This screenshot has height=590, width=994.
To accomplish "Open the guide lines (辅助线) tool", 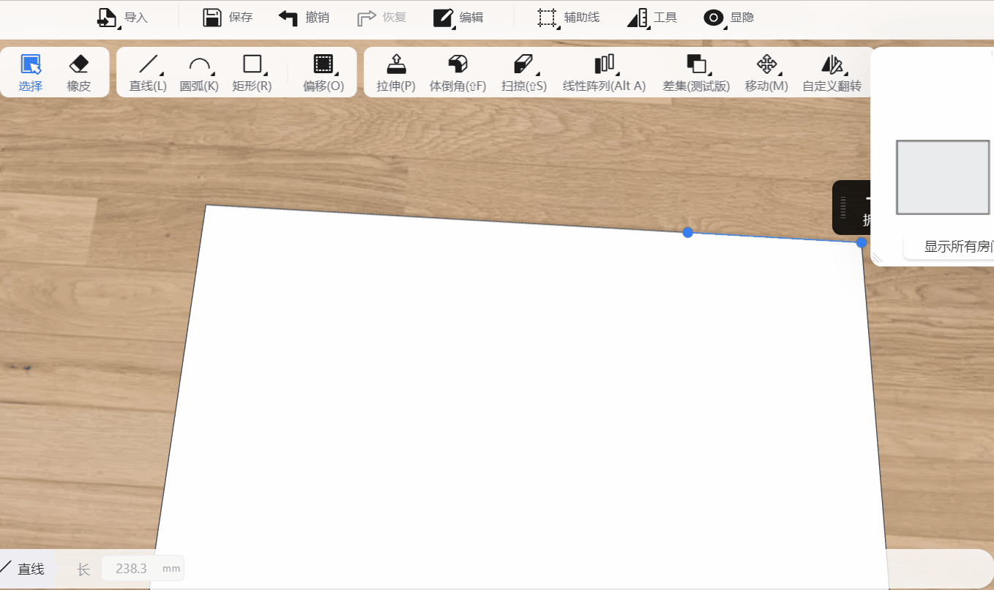I will tap(568, 18).
